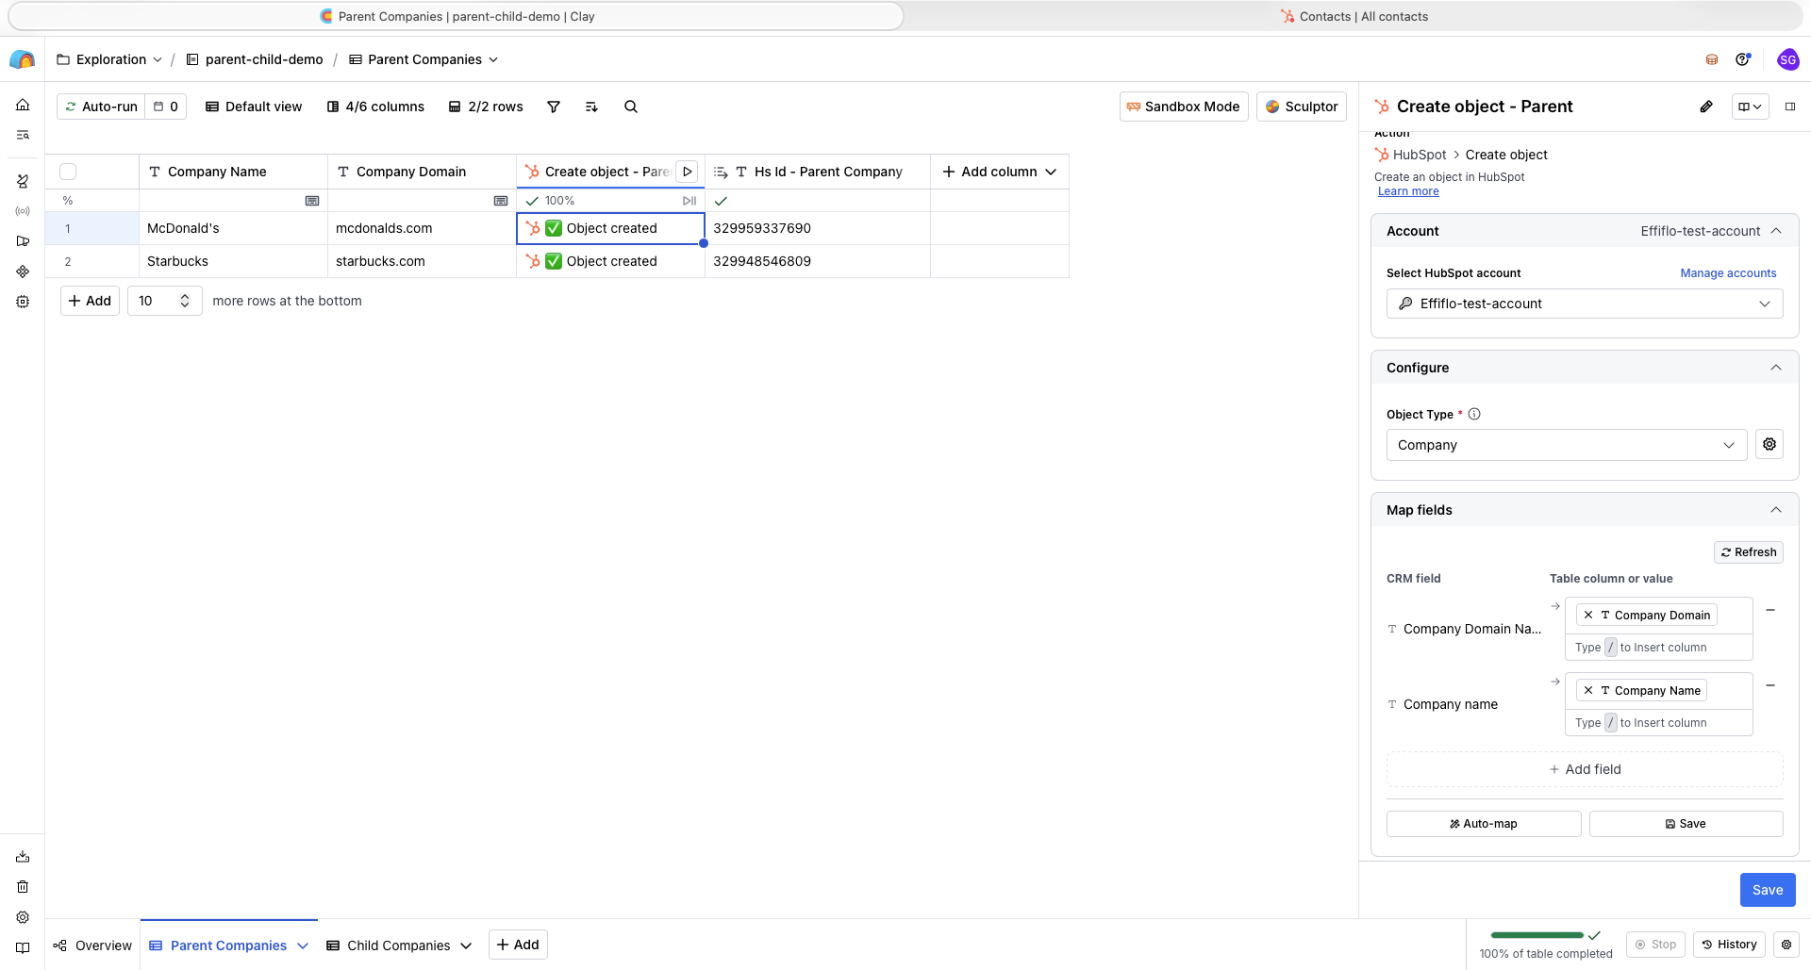Open the help icon in top bar
Viewport: 1811px width, 970px height.
coord(1743,59)
